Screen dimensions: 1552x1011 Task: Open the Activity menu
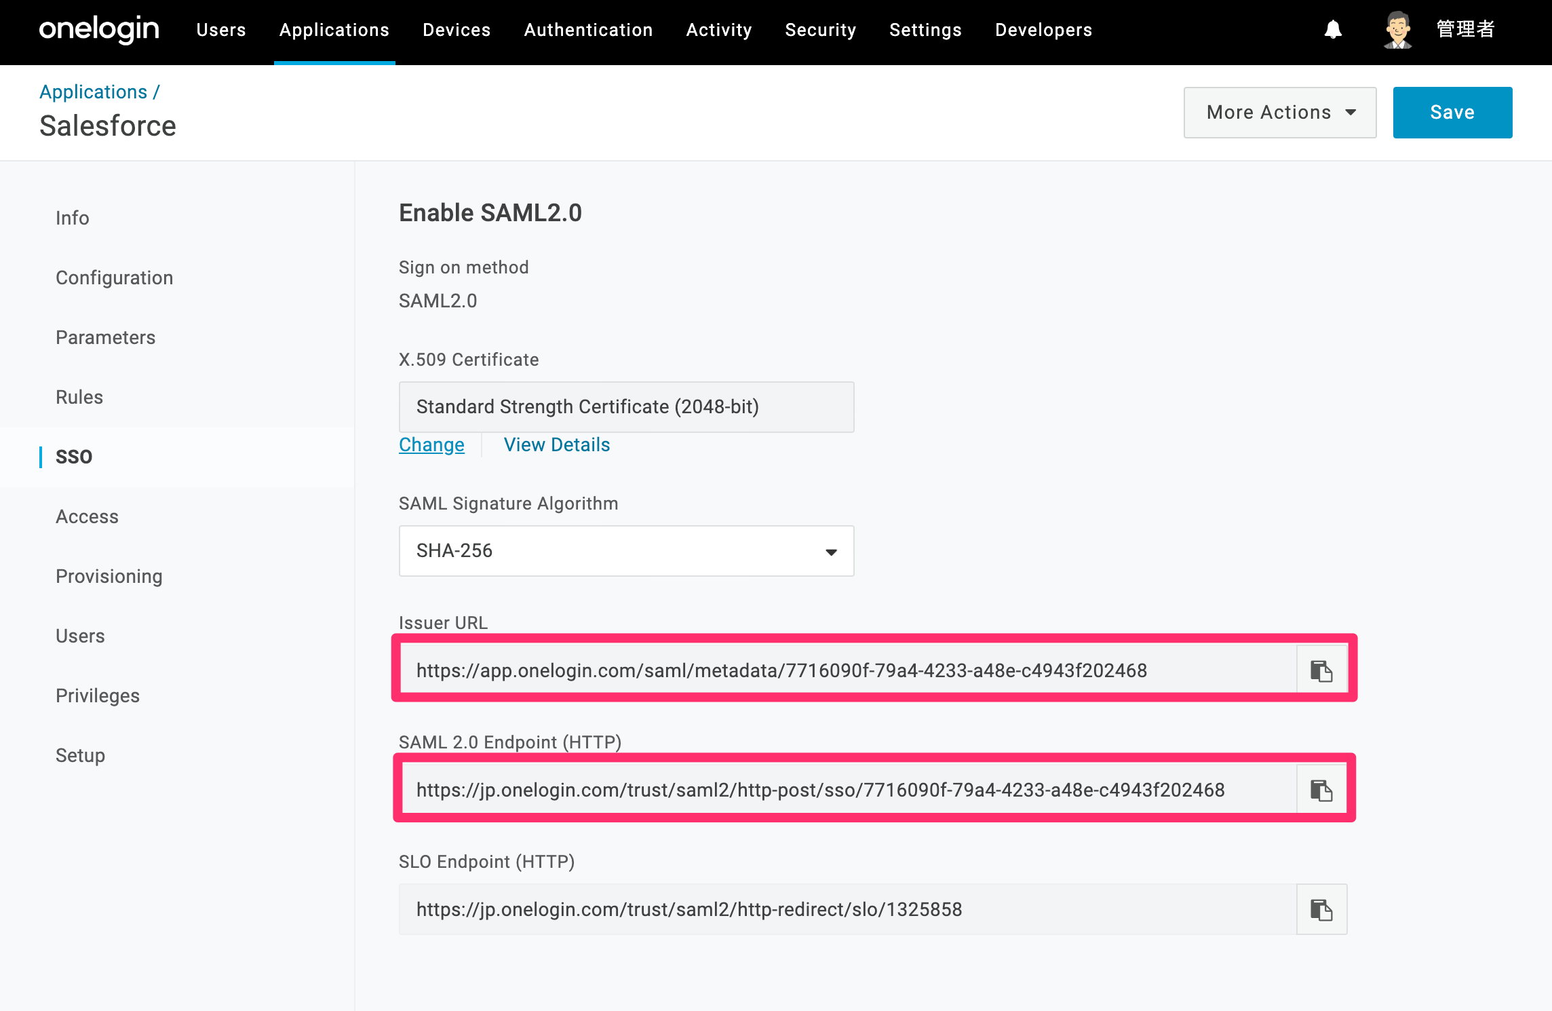[x=719, y=30]
